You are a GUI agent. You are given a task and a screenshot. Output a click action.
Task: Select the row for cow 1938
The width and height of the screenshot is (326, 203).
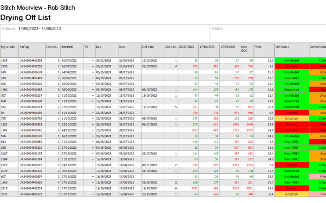[x=4, y=61]
